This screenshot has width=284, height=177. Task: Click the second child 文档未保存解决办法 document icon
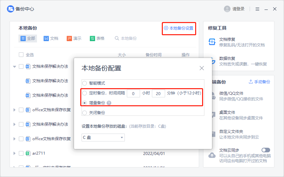pyautogui.click(x=28, y=95)
